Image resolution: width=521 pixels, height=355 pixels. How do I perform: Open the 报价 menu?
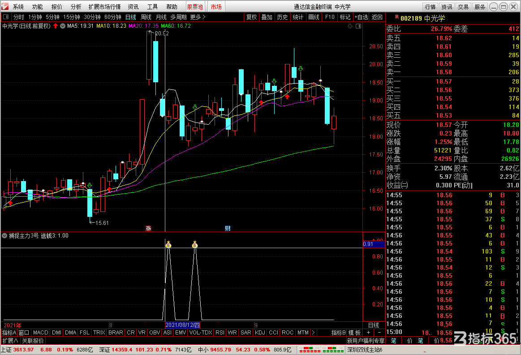[57, 7]
